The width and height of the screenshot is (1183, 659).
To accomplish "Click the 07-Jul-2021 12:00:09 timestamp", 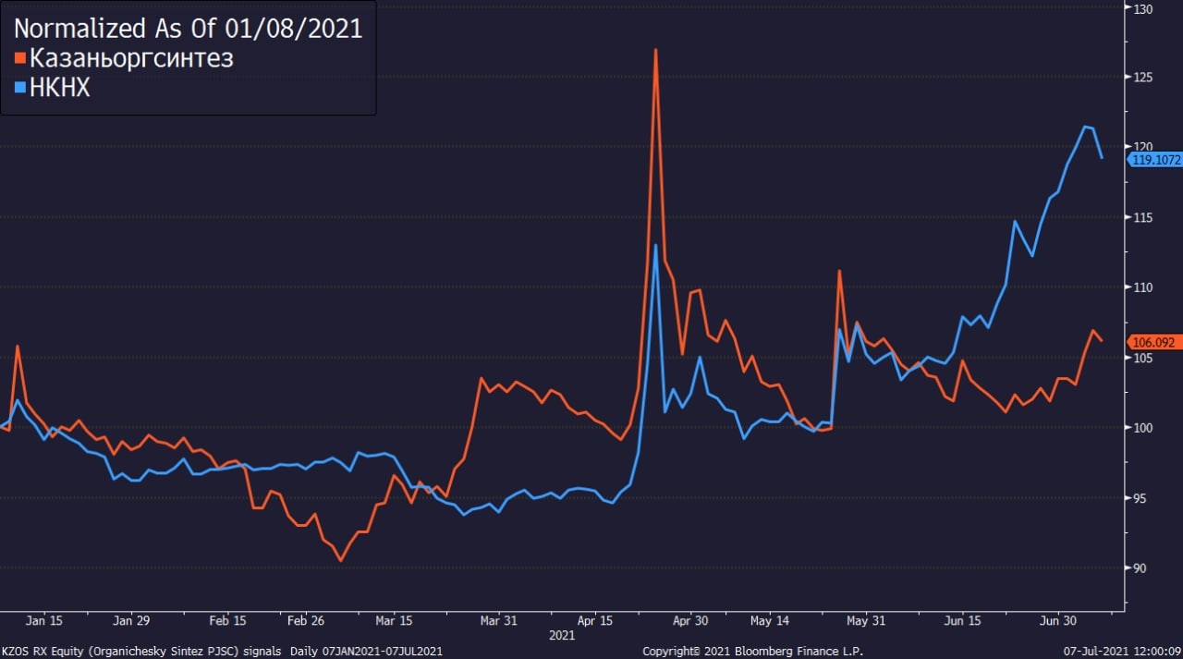I will tap(1121, 651).
